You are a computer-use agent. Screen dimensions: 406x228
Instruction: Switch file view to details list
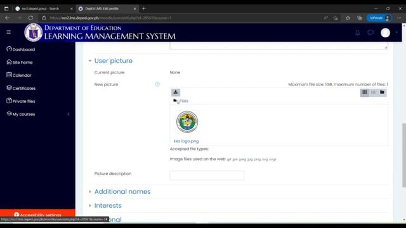click(x=373, y=92)
